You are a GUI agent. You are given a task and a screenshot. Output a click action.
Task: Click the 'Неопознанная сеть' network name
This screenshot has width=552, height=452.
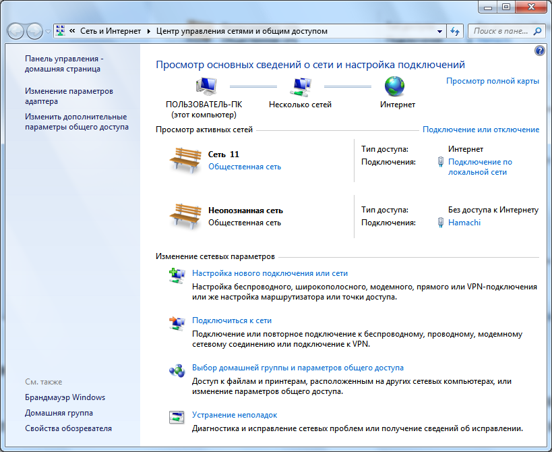[x=245, y=210]
